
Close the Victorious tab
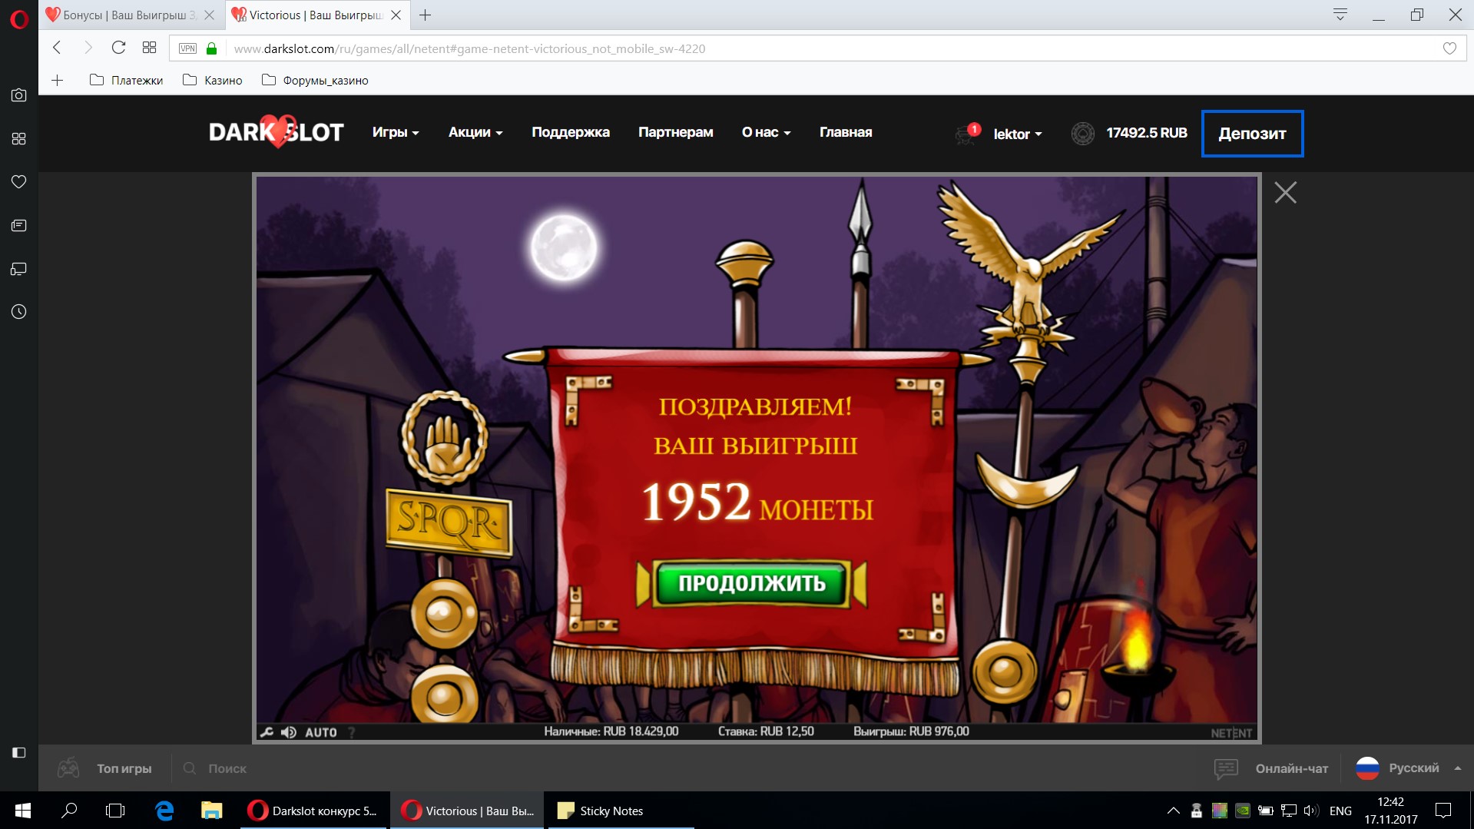pos(396,15)
